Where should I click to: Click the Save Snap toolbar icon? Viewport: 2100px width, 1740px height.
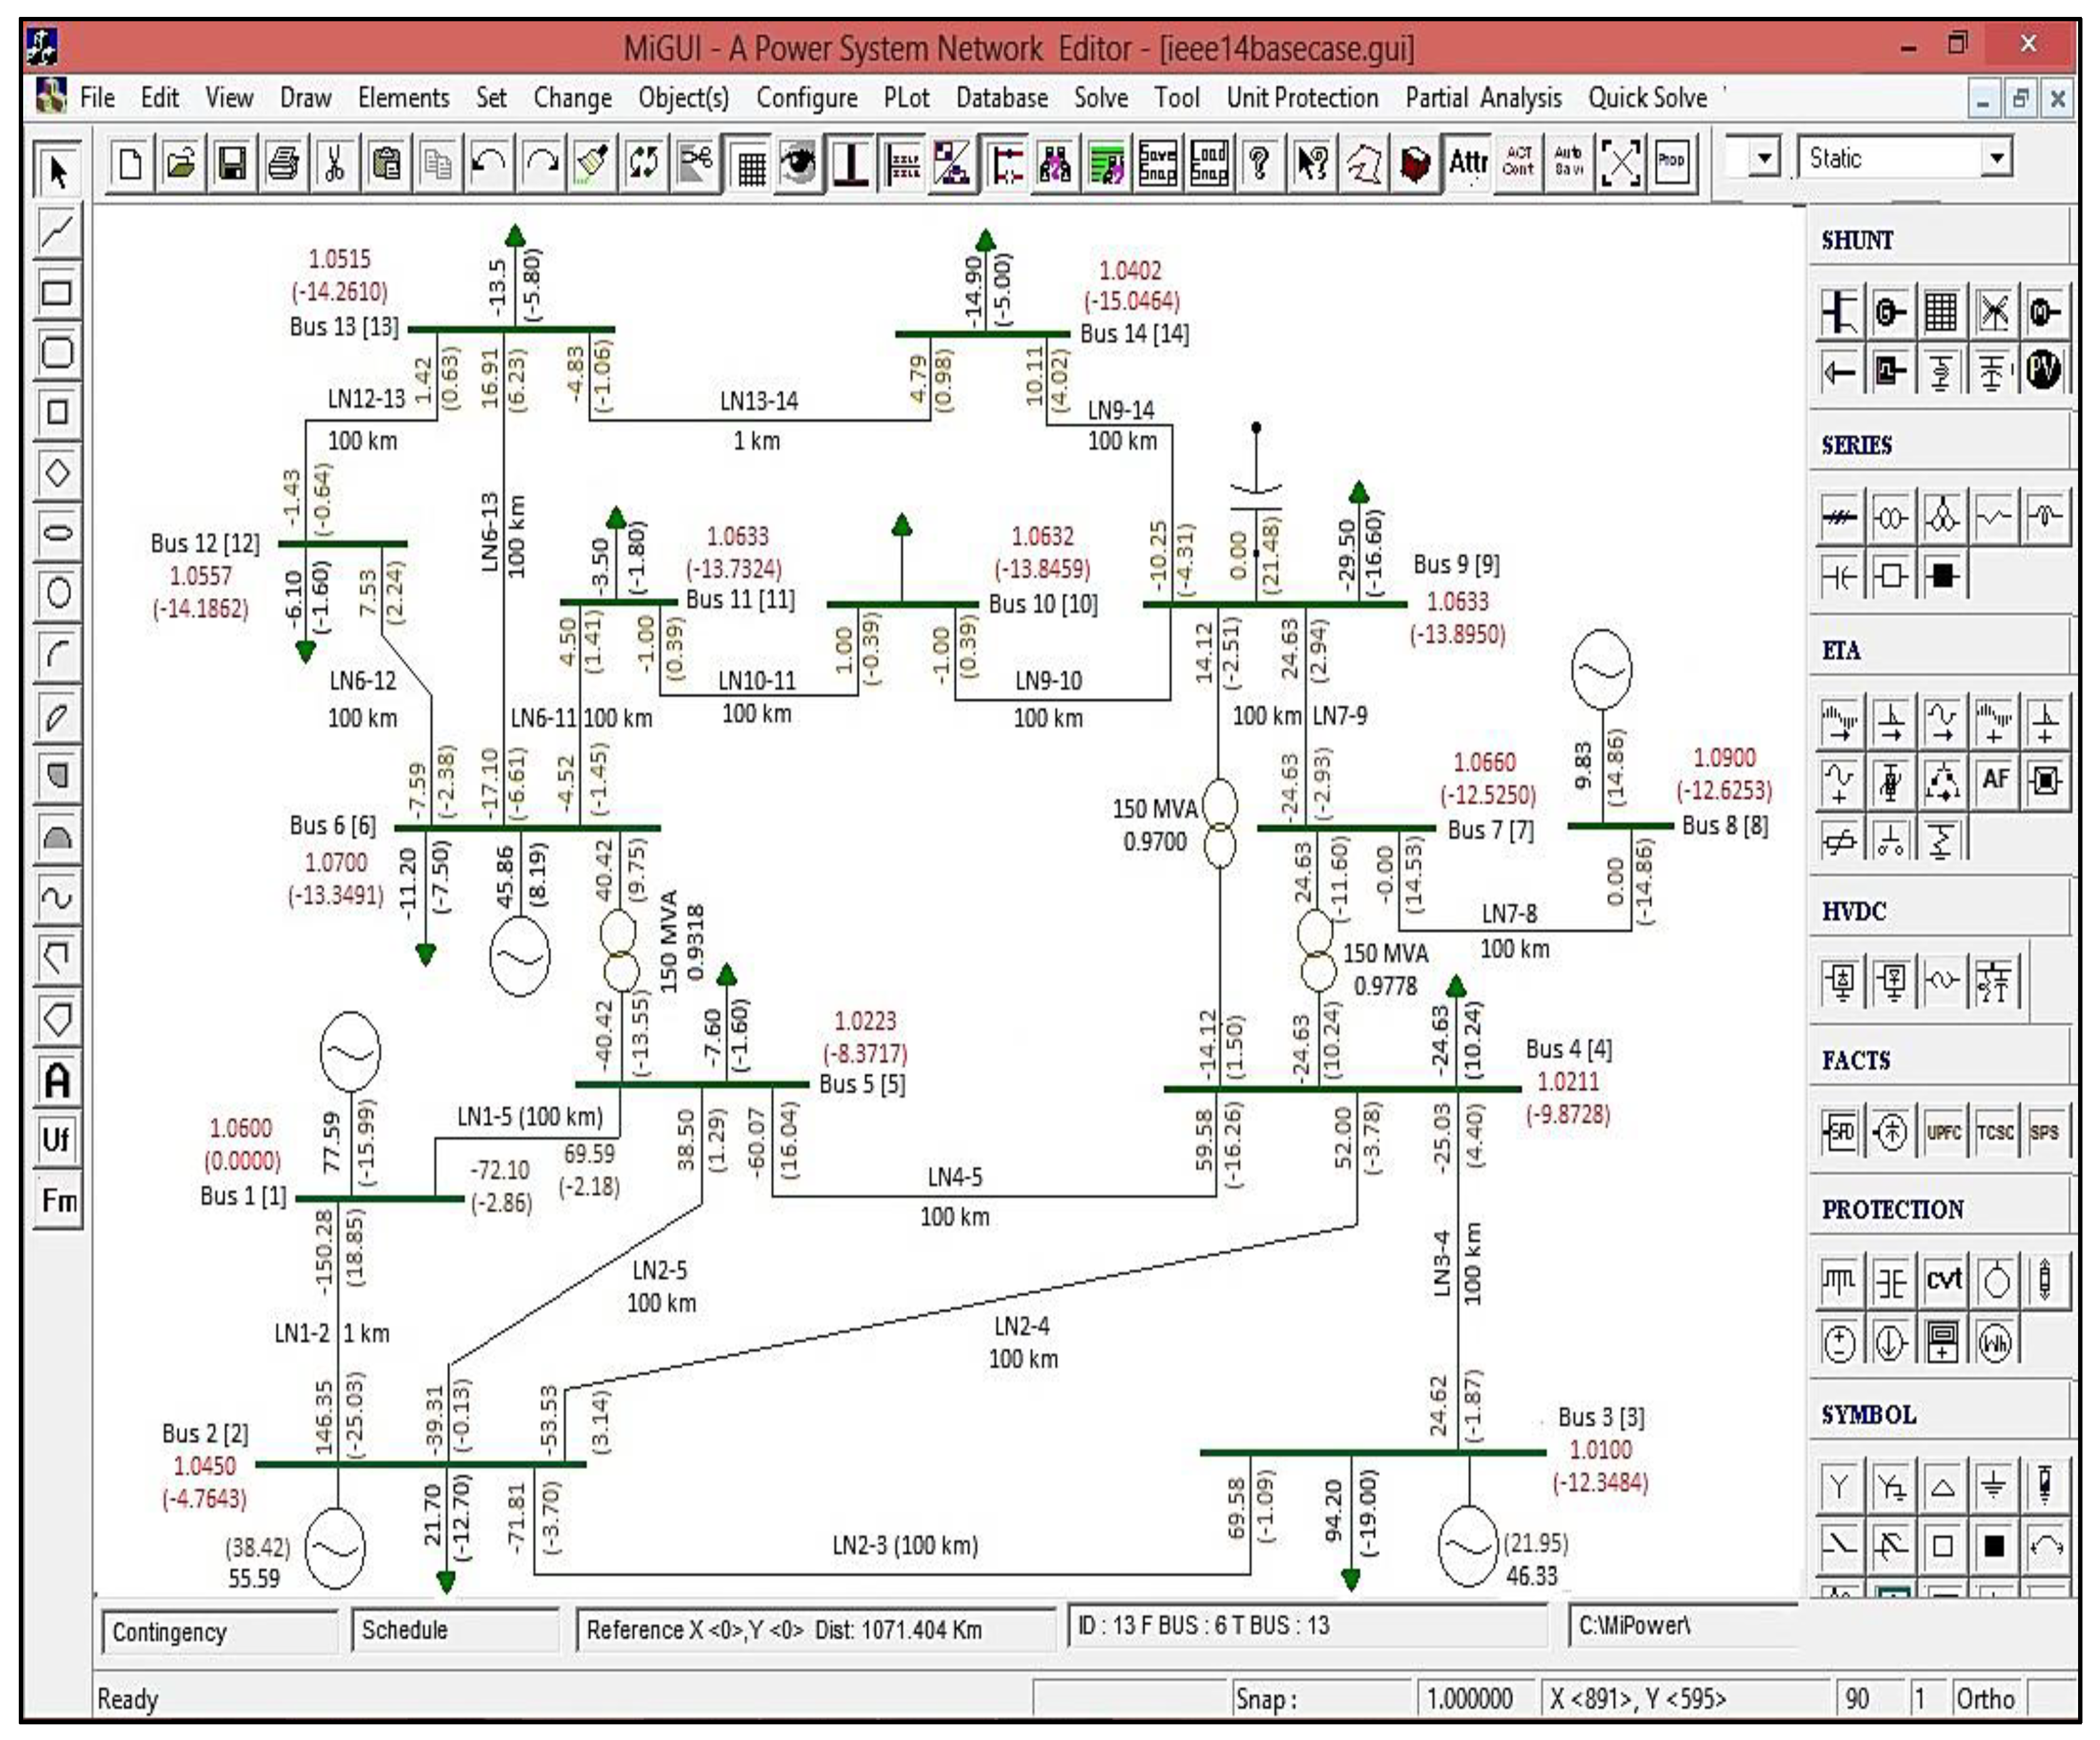click(1157, 163)
